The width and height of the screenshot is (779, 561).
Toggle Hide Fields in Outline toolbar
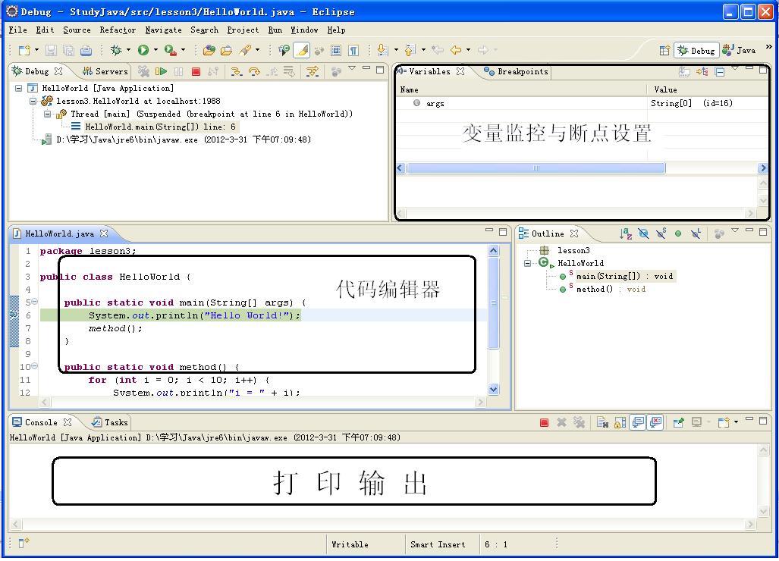point(643,233)
